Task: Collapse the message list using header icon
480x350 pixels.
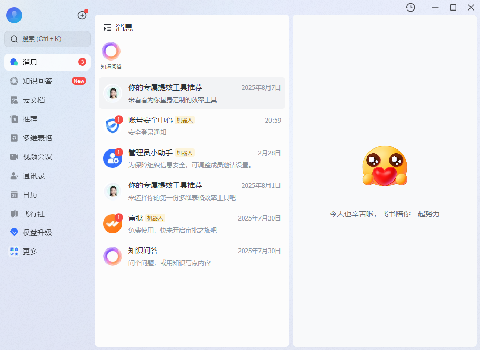Action: (x=107, y=28)
